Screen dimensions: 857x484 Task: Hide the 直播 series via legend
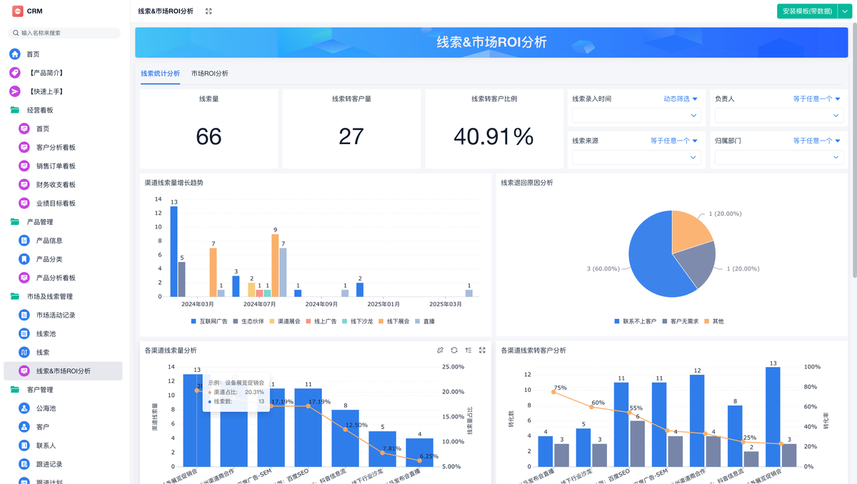(424, 321)
